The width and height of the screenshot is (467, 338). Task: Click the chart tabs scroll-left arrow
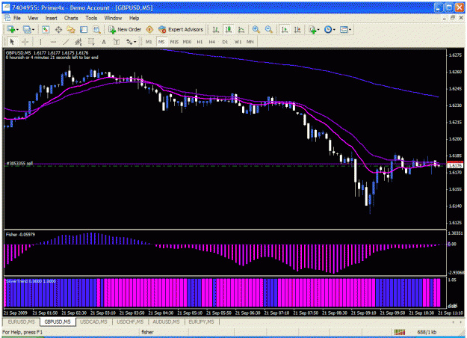(x=454, y=322)
